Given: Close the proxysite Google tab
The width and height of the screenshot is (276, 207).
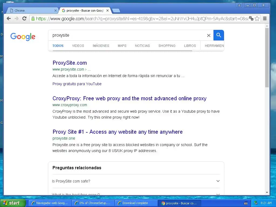Looking at the screenshot, I should (108, 11).
